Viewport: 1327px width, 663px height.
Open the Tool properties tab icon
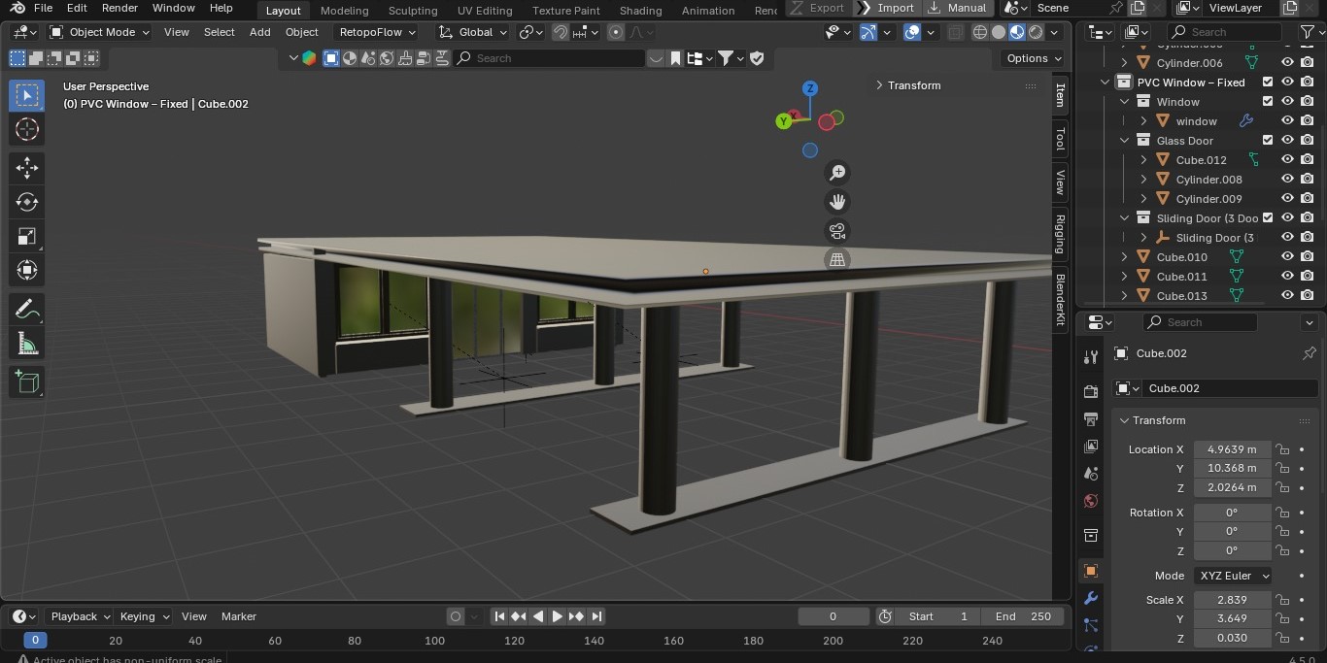[1091, 357]
